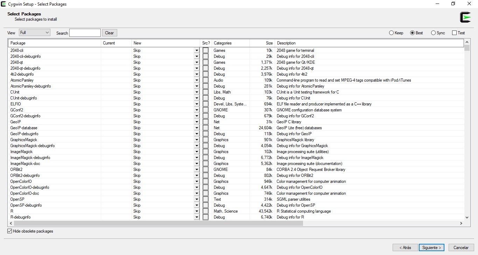
Task: Select the 4ti2-debuginfo package name
Action: (22, 74)
